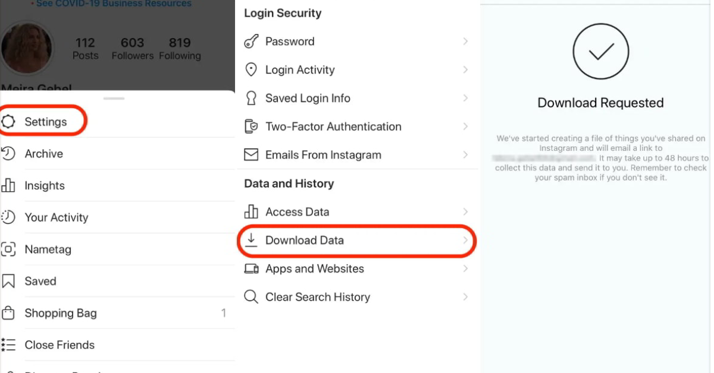Select the Saved Login Info key icon
Viewport: 714px width, 373px height.
click(250, 98)
